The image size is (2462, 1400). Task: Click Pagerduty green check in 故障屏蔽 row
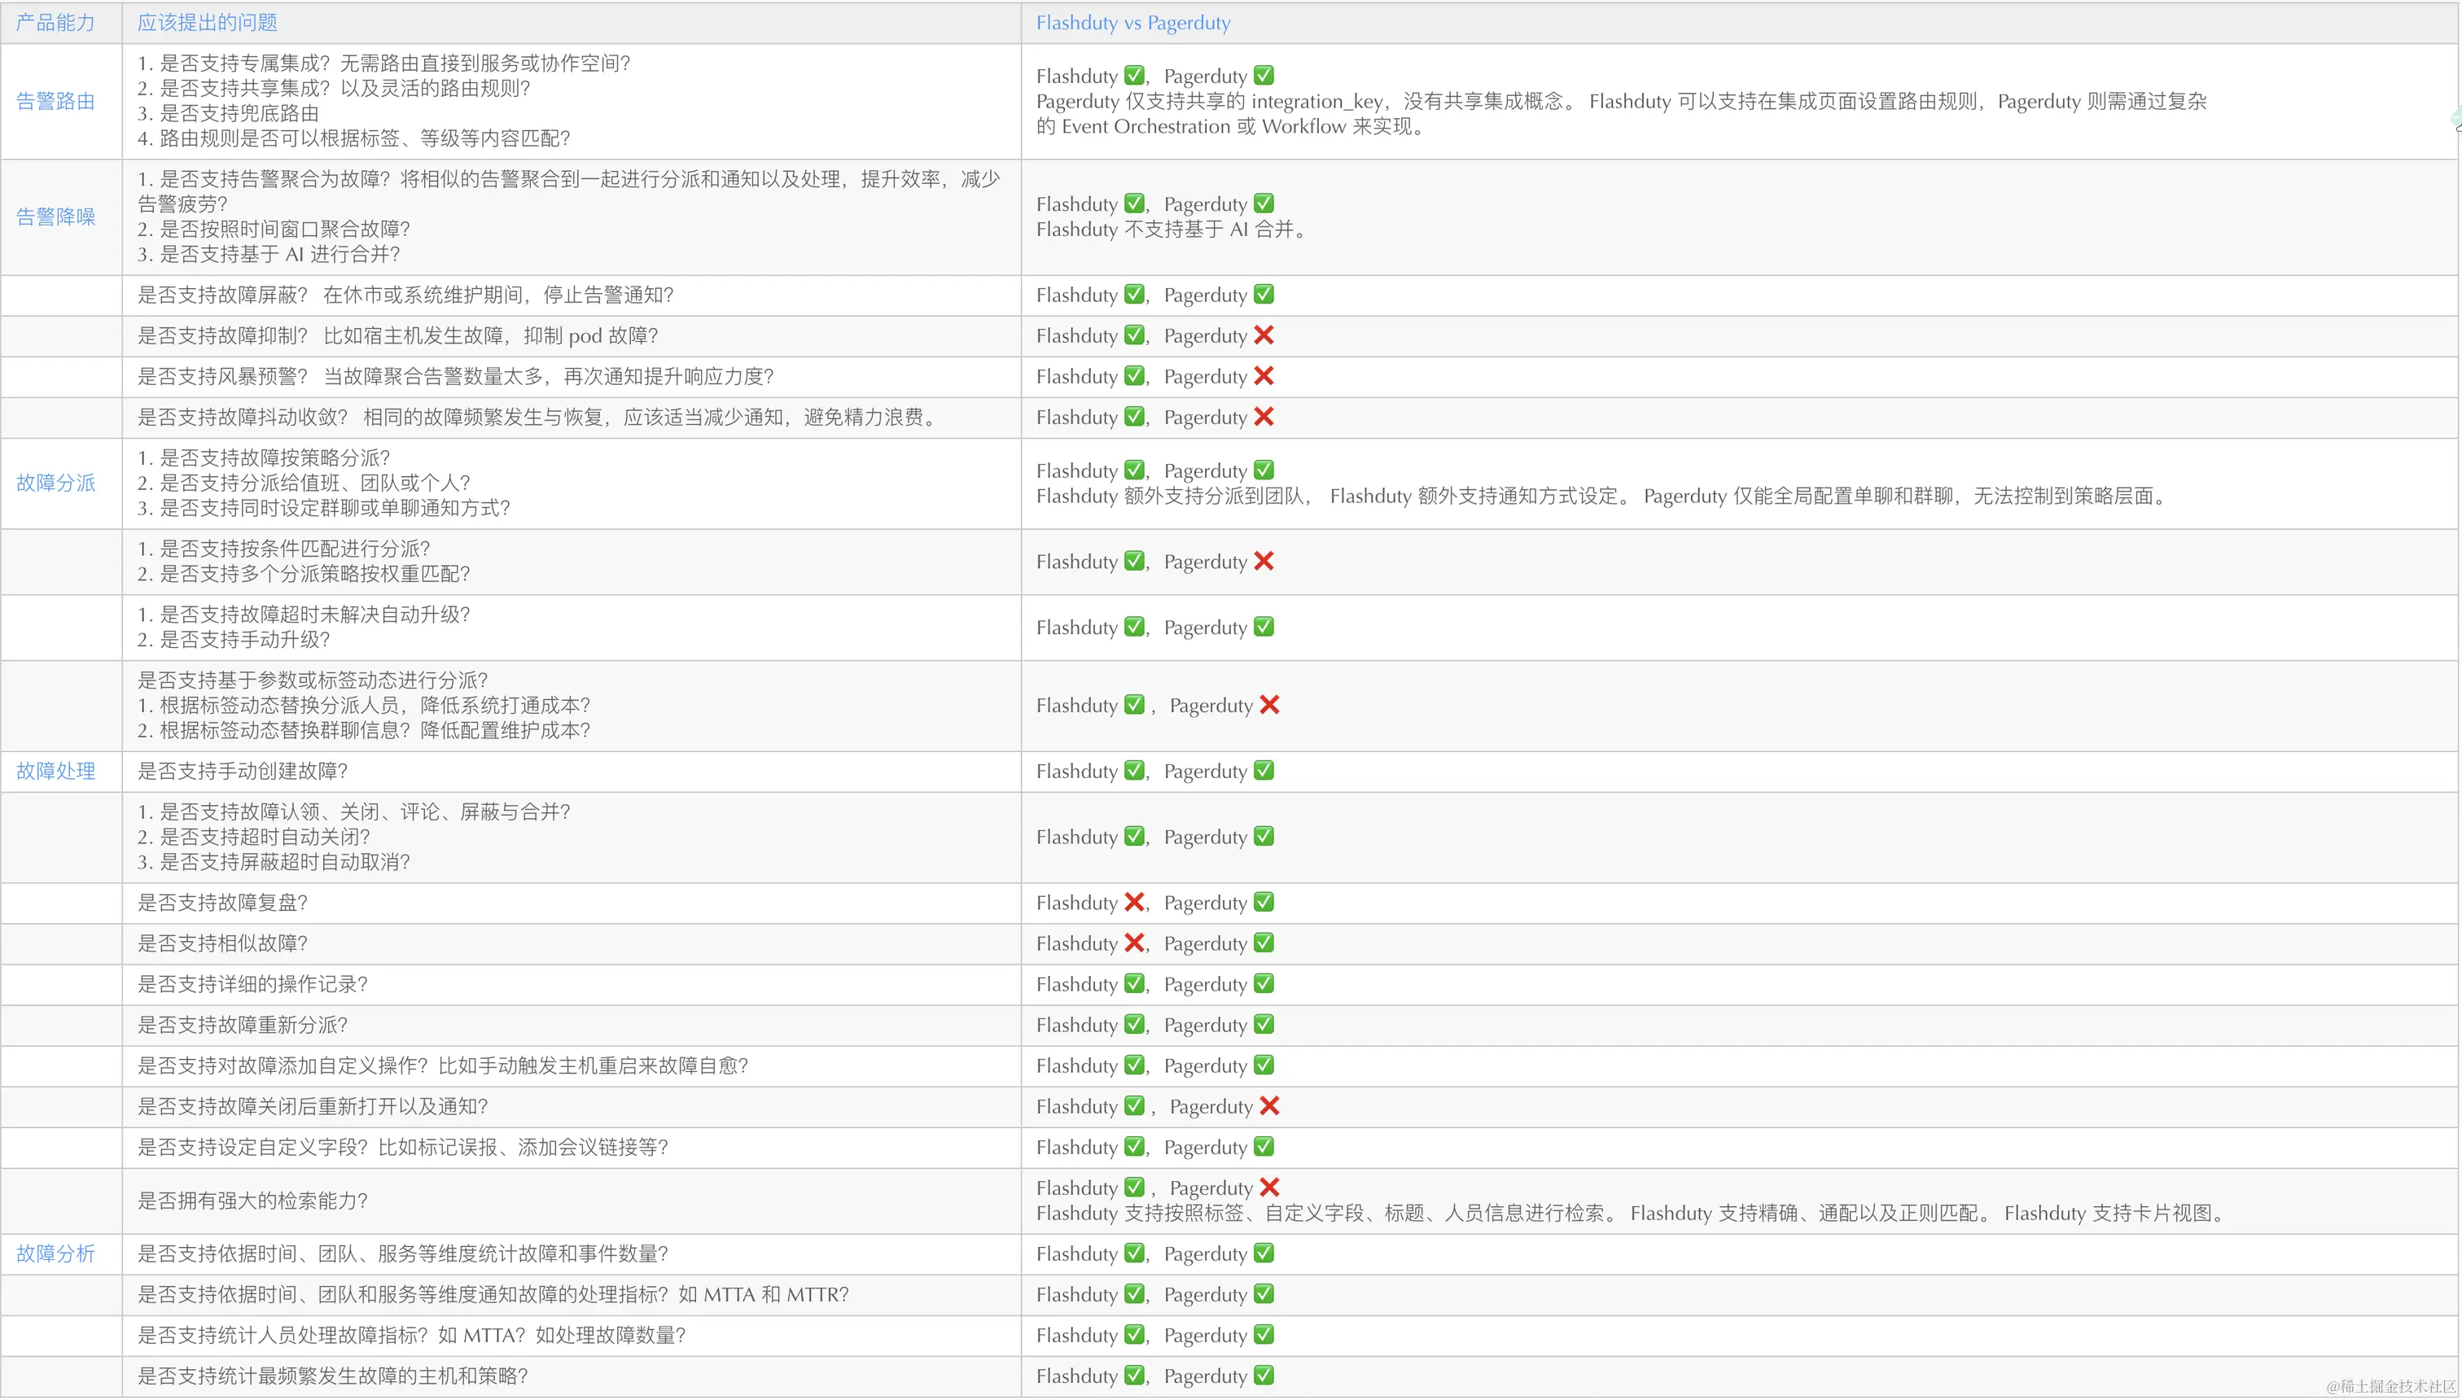pyautogui.click(x=1264, y=294)
